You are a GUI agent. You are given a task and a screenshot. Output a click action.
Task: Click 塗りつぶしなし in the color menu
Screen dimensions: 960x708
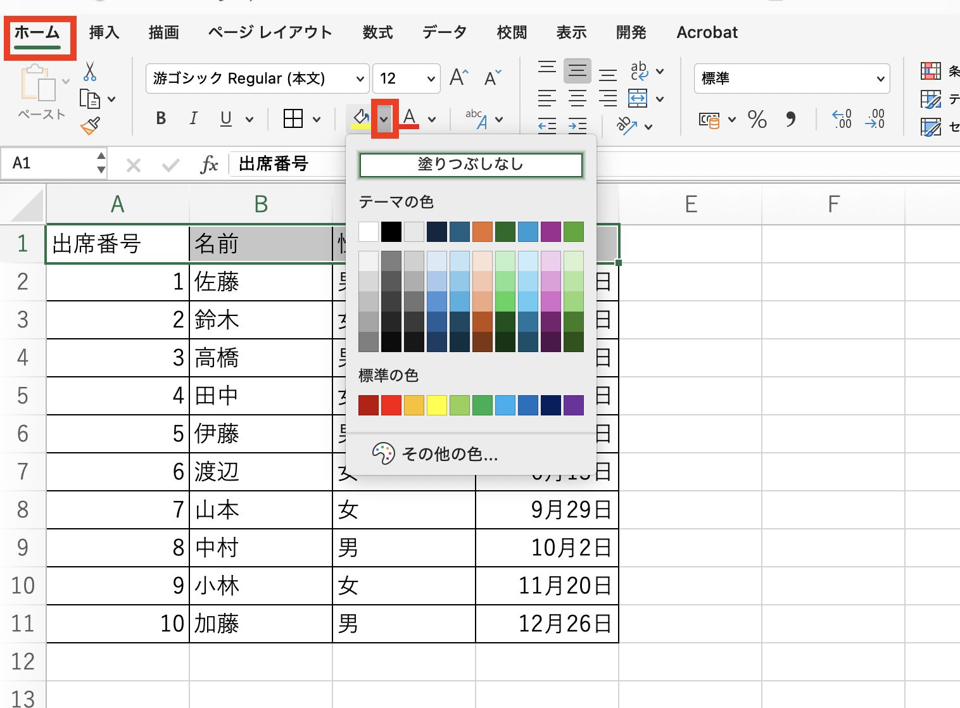pyautogui.click(x=471, y=164)
